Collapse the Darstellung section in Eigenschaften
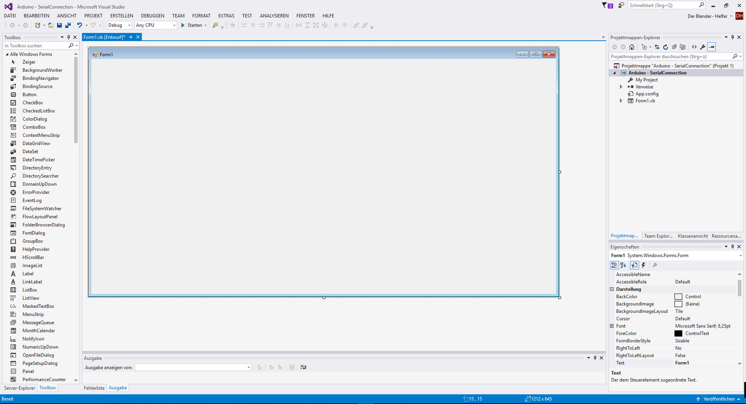 tap(612, 289)
